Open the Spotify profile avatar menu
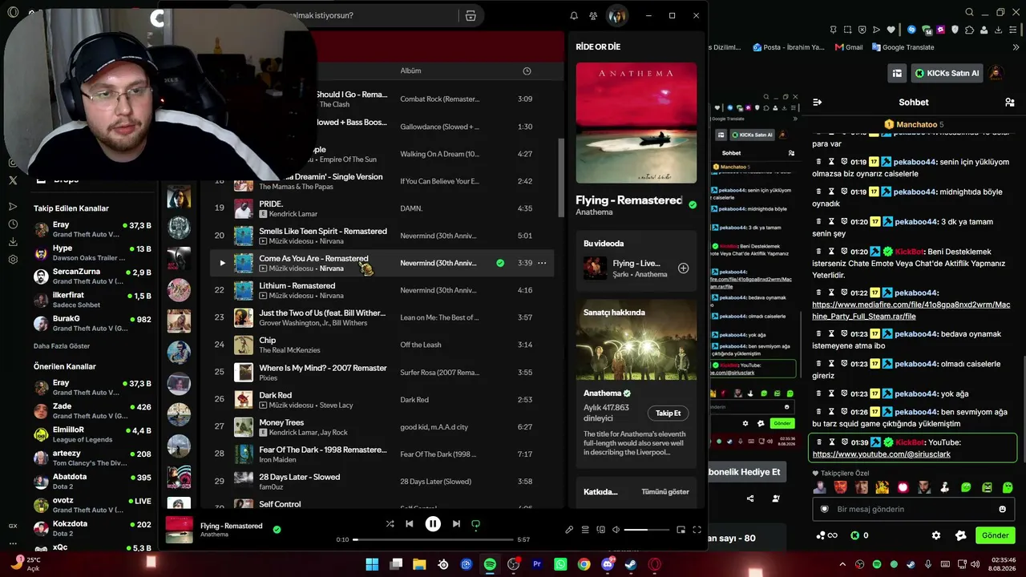Image resolution: width=1026 pixels, height=577 pixels. (616, 15)
